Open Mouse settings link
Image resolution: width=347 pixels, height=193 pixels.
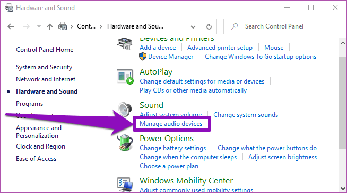pos(274,48)
